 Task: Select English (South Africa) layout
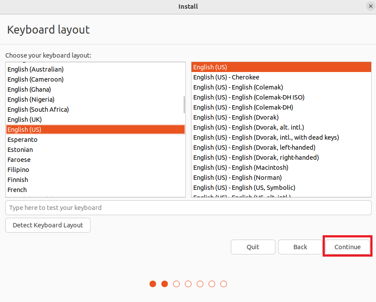click(95, 110)
